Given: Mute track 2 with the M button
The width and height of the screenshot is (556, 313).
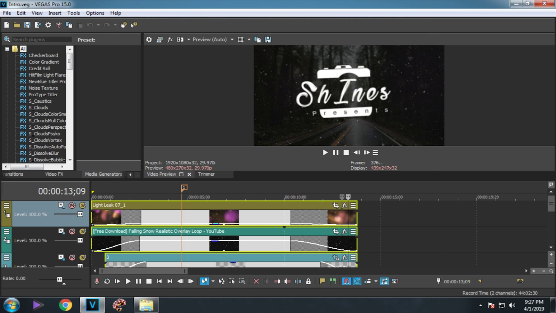Looking at the screenshot, I should [72, 231].
